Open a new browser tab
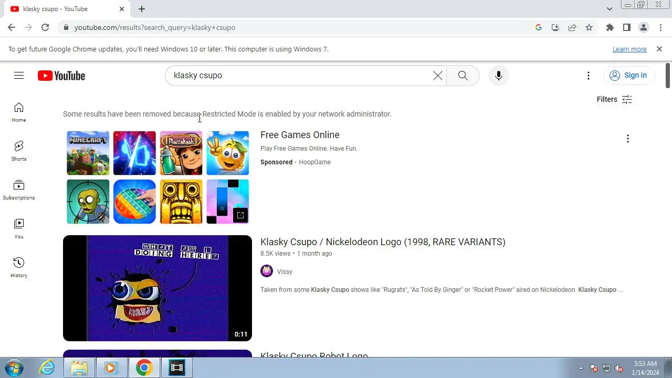This screenshot has width=672, height=378. (x=142, y=9)
